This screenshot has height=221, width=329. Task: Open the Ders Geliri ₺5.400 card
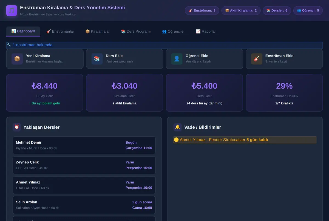point(204,93)
